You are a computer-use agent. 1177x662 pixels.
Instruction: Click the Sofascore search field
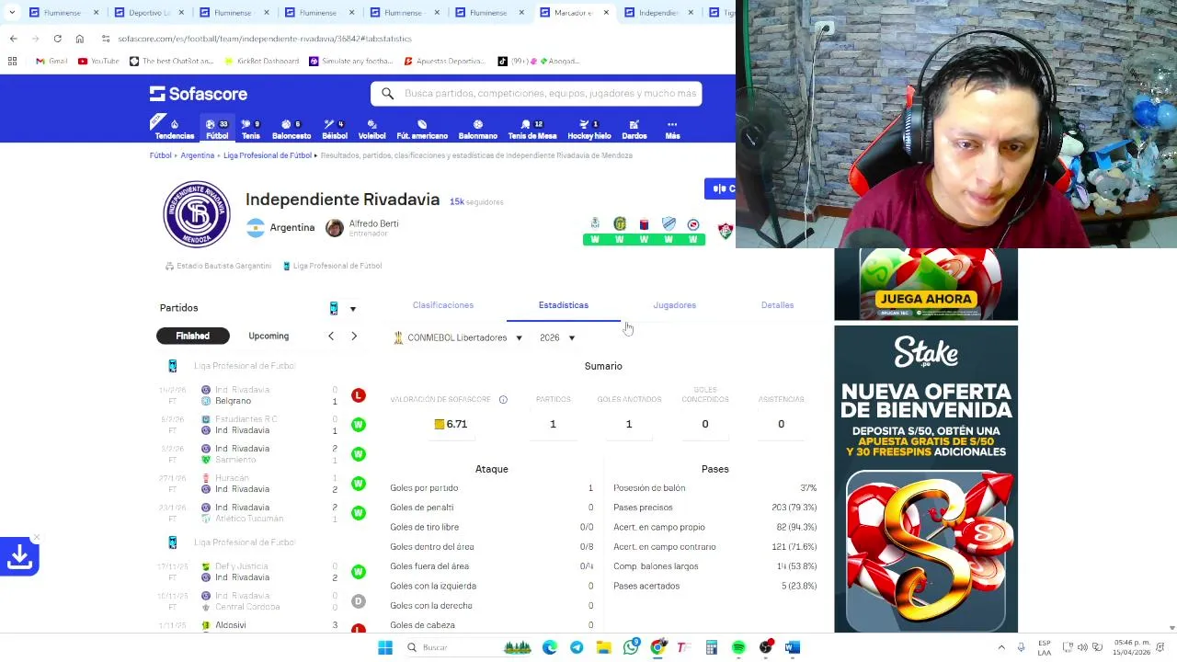(536, 94)
